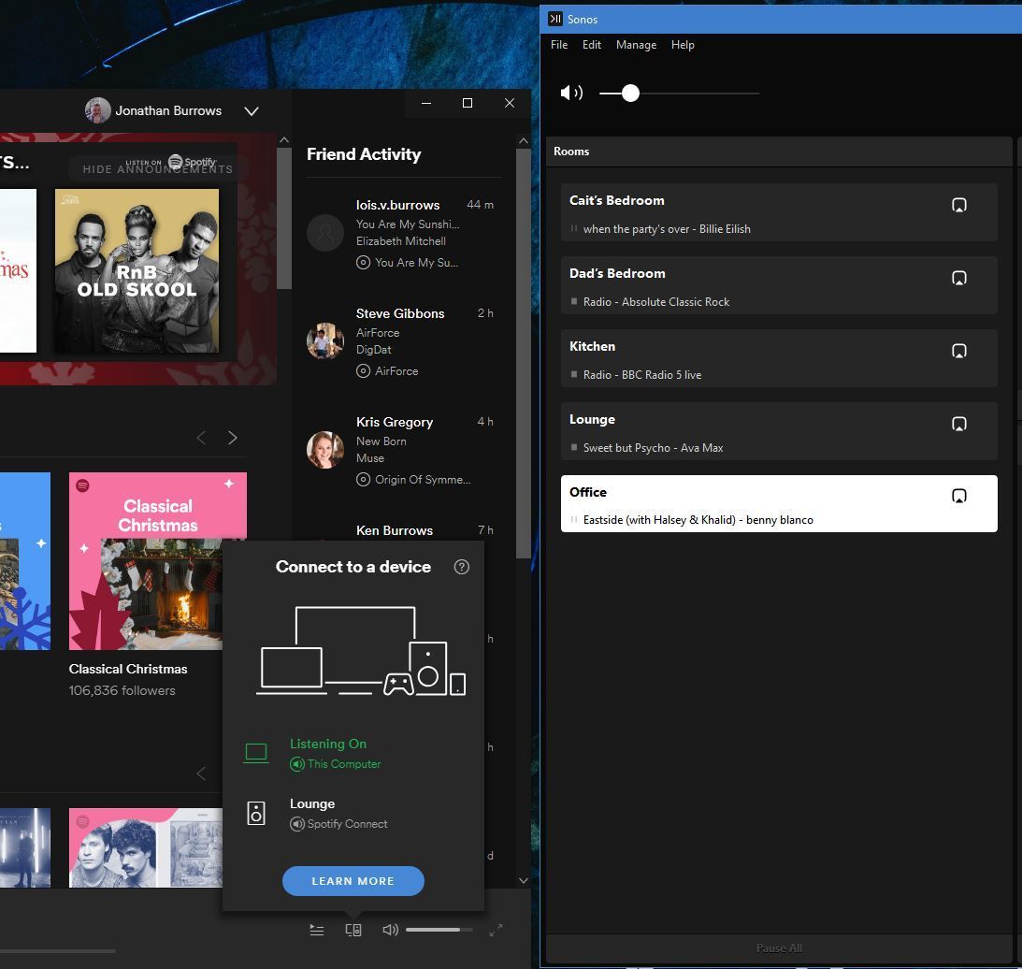Open Hall & Oates style album thumbnail
Image resolution: width=1022 pixels, height=969 pixels.
pyautogui.click(x=145, y=847)
